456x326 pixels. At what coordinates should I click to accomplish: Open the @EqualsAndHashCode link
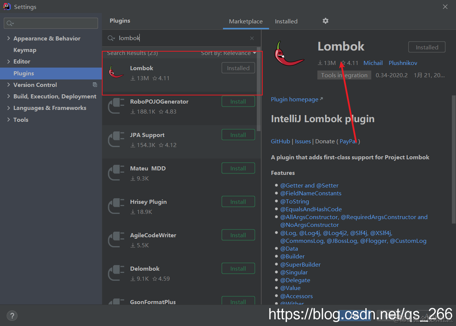point(311,209)
